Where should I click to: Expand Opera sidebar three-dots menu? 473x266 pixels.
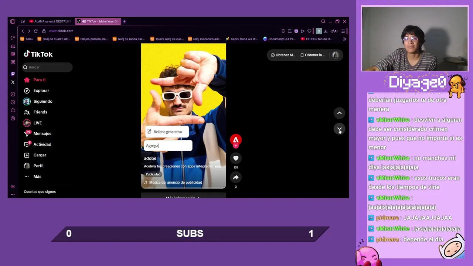tap(13, 194)
